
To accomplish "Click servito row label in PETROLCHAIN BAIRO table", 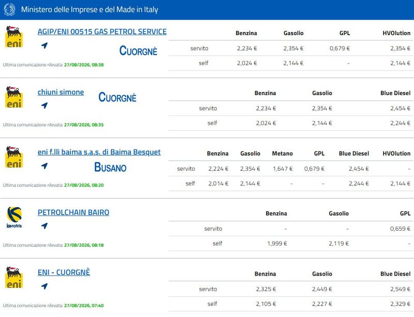I will (x=213, y=229).
